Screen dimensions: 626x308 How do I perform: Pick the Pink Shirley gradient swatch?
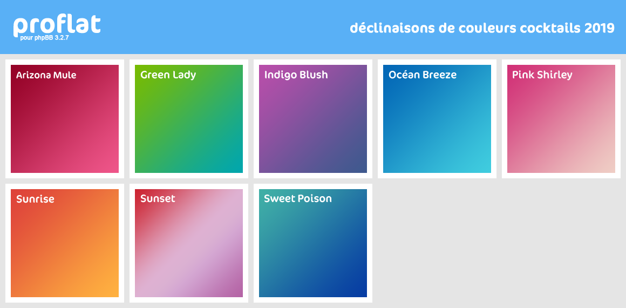pos(561,119)
